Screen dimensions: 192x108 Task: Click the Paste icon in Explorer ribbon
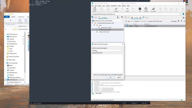coord(26,20)
